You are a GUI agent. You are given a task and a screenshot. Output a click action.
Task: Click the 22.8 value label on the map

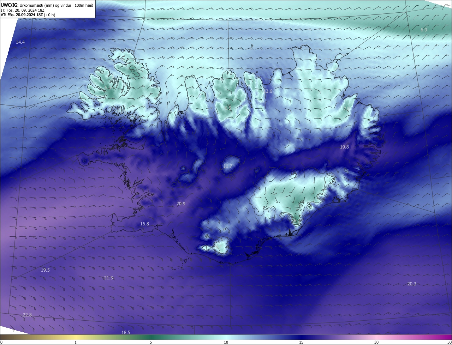(27, 315)
